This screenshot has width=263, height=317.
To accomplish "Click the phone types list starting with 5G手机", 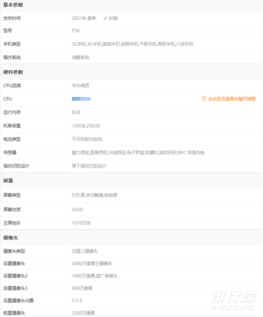I will pyautogui.click(x=133, y=44).
